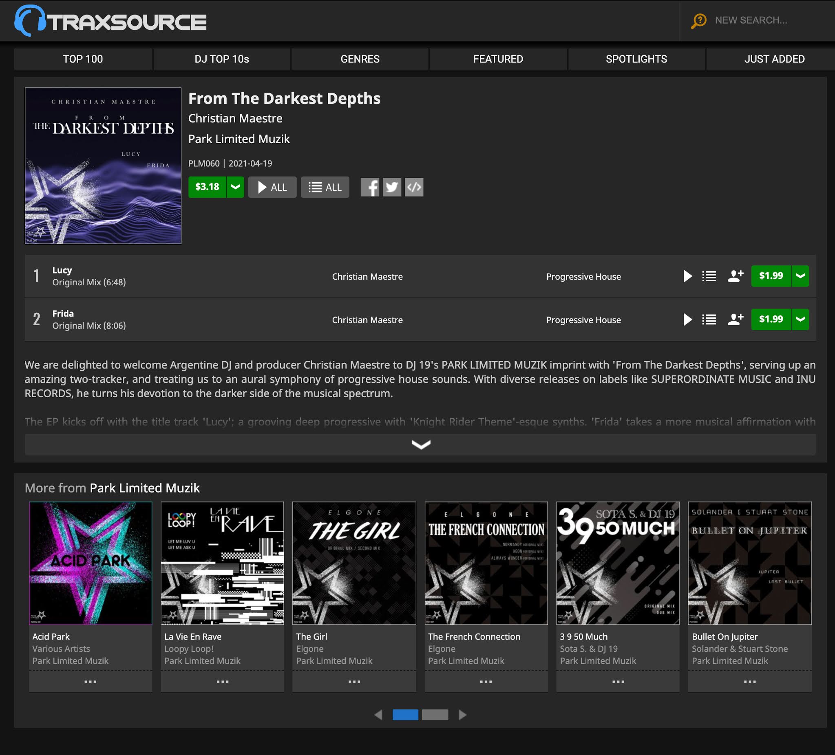The image size is (835, 755).
Task: Open the Christian Maestre artist link below title
Action: point(235,119)
